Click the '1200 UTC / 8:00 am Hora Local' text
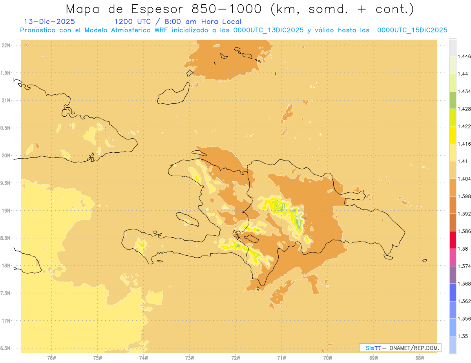471x363 pixels. [178, 22]
